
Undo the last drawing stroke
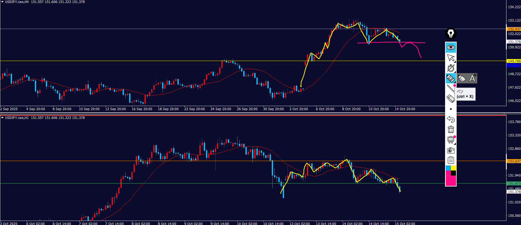(x=451, y=119)
